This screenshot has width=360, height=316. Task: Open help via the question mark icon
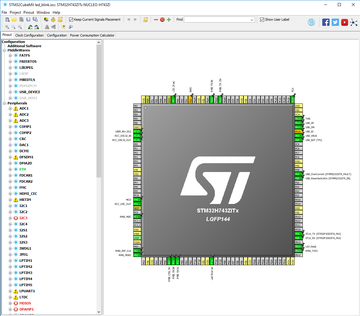pos(64,27)
